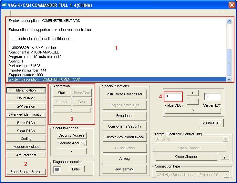Open Extended identification
The height and width of the screenshot is (183, 237).
click(26, 114)
